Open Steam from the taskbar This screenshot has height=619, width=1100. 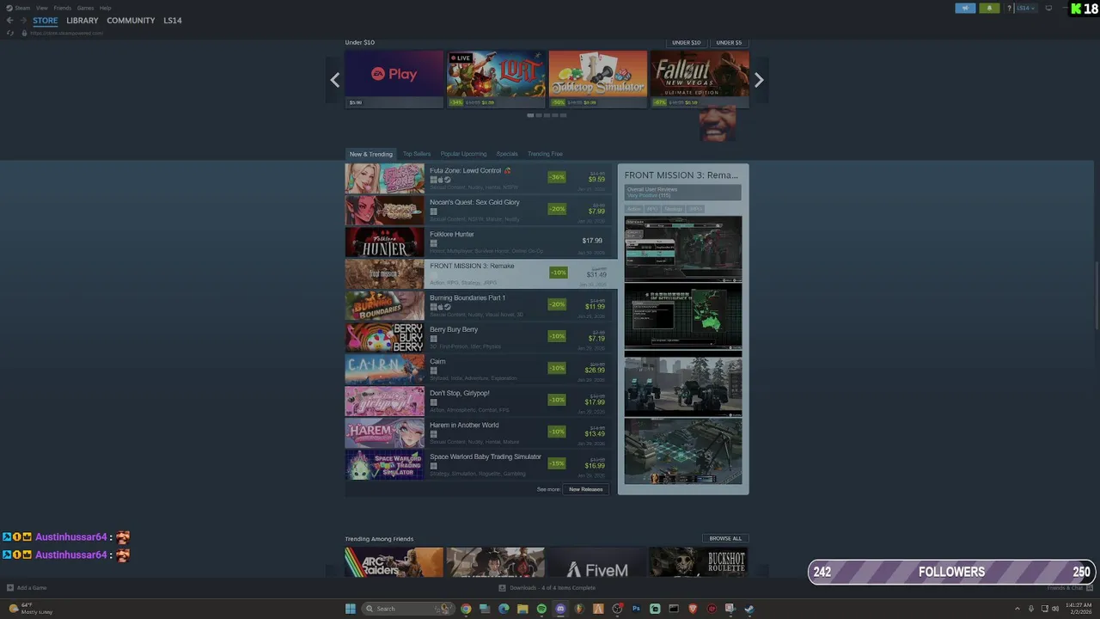(x=749, y=609)
